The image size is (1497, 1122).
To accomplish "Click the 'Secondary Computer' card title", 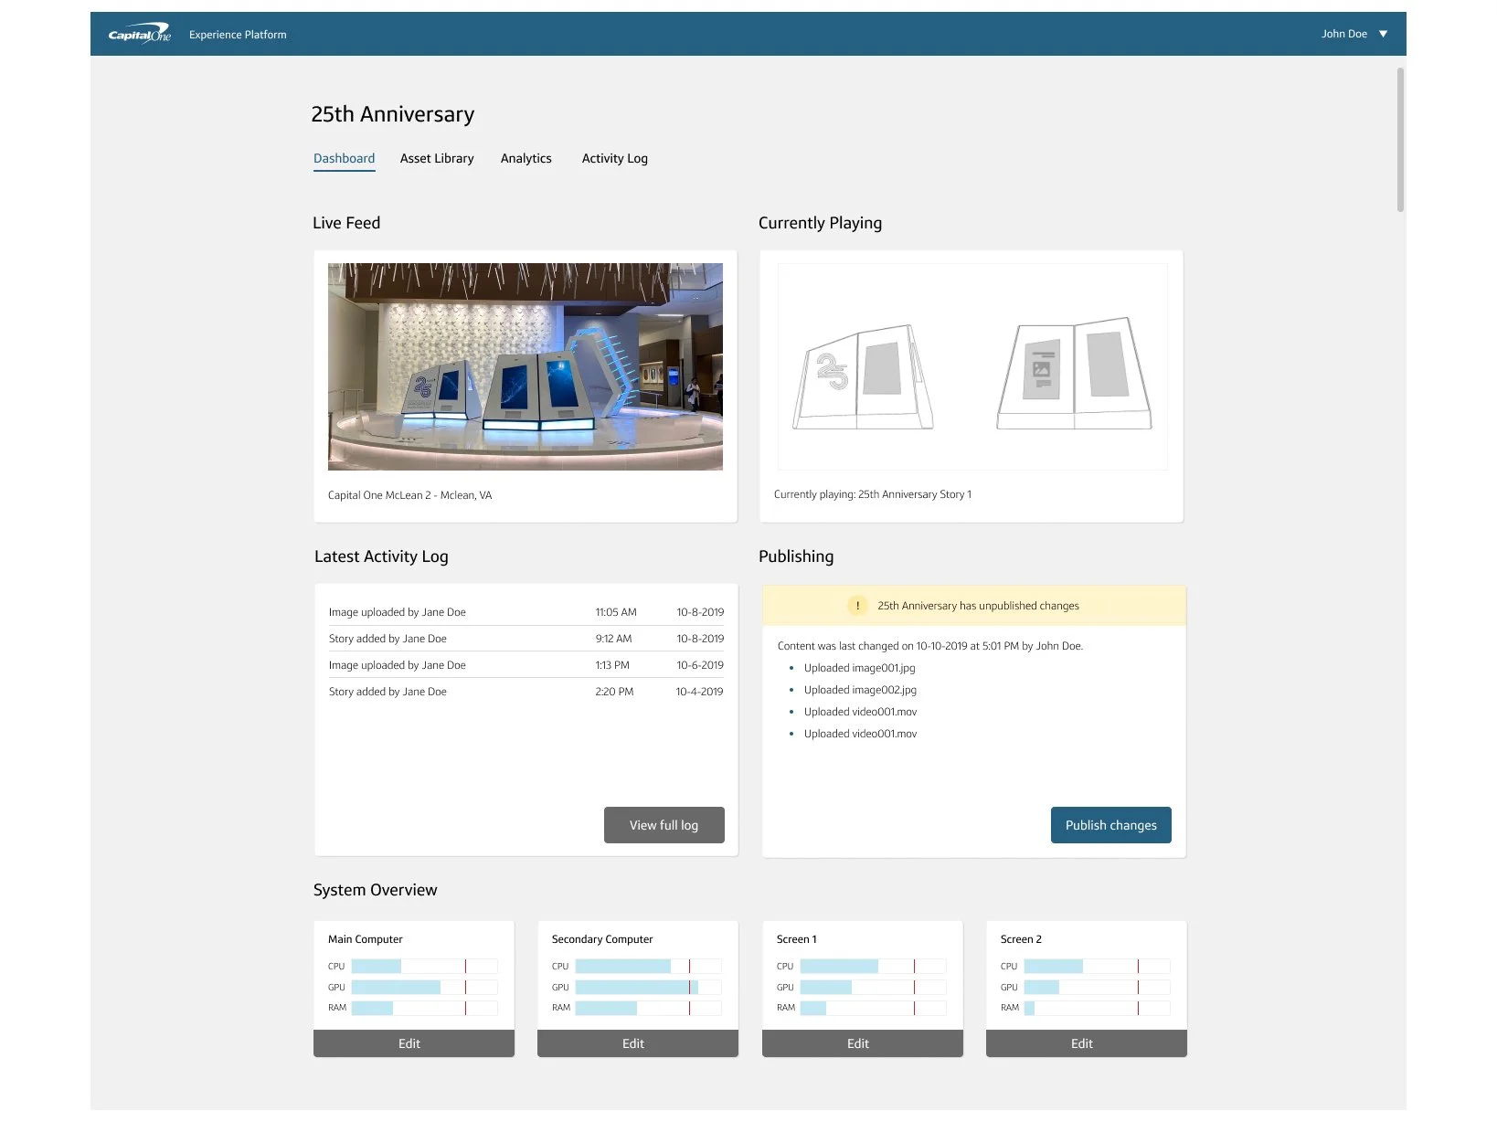I will pyautogui.click(x=602, y=939).
